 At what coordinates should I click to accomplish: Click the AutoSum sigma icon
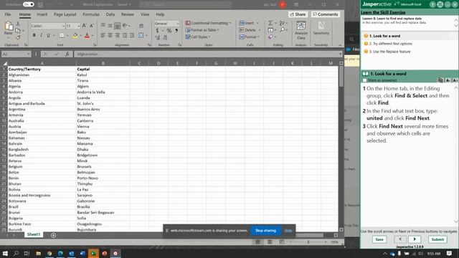coord(270,23)
